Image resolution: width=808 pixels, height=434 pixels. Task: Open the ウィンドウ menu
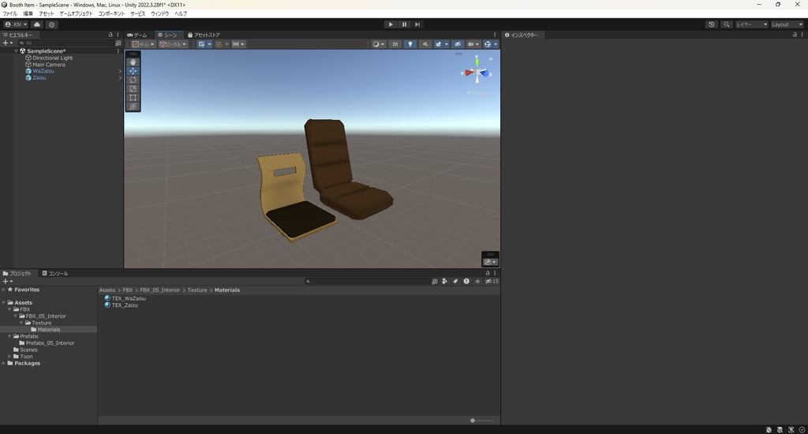159,13
